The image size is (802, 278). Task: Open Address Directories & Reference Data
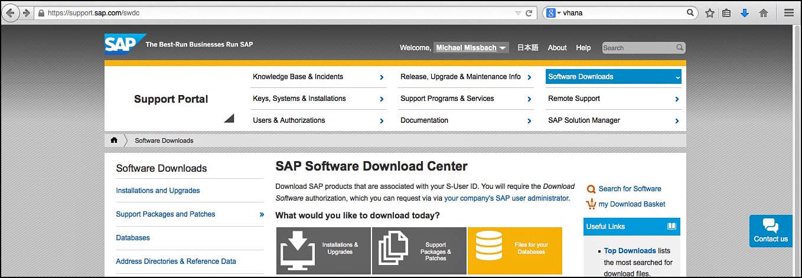tap(176, 261)
